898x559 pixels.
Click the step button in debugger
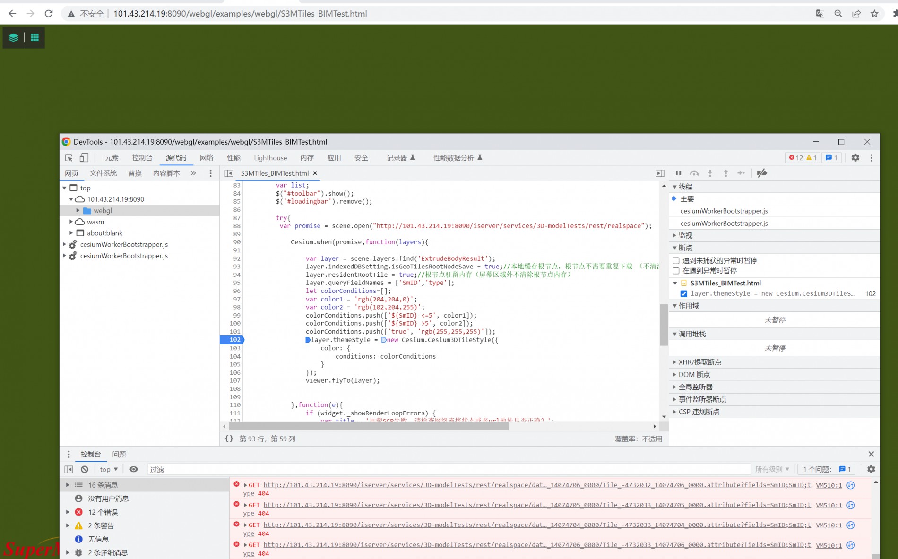741,173
